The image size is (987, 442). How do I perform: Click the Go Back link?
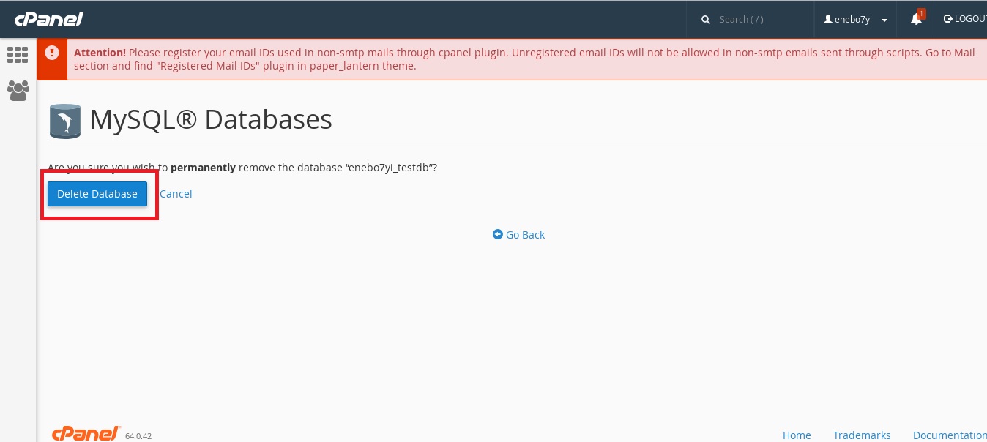click(518, 235)
